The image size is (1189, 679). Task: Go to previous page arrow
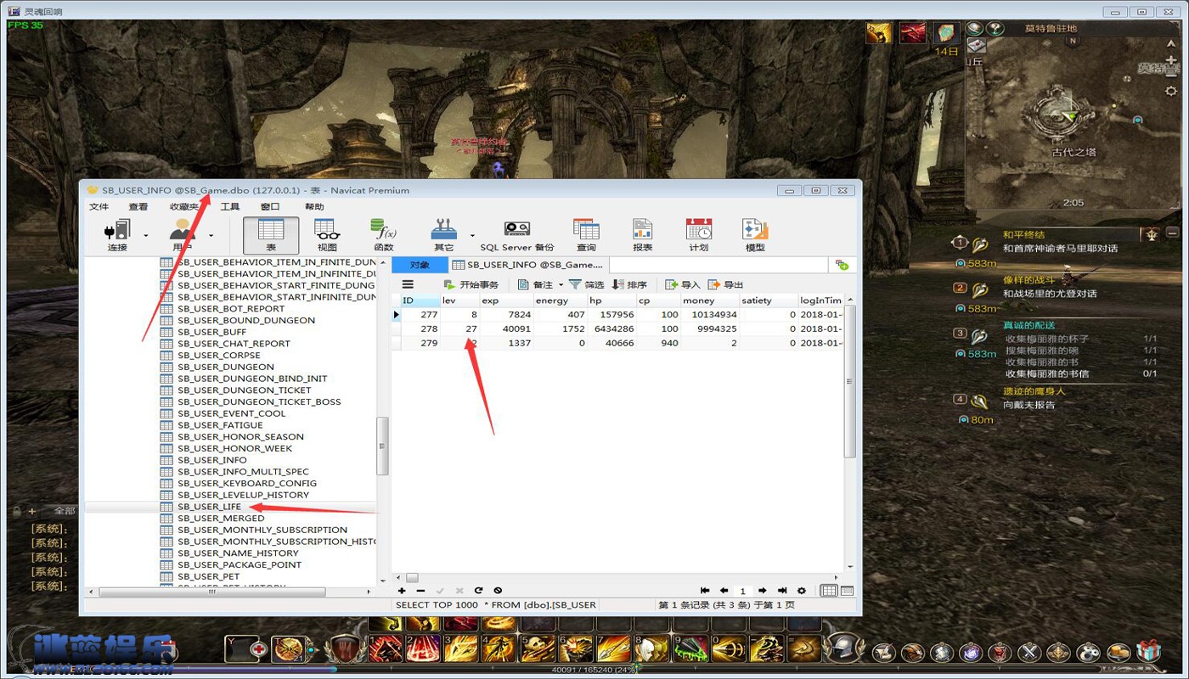coord(724,591)
